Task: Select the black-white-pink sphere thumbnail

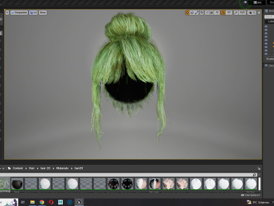Action: coord(155,184)
